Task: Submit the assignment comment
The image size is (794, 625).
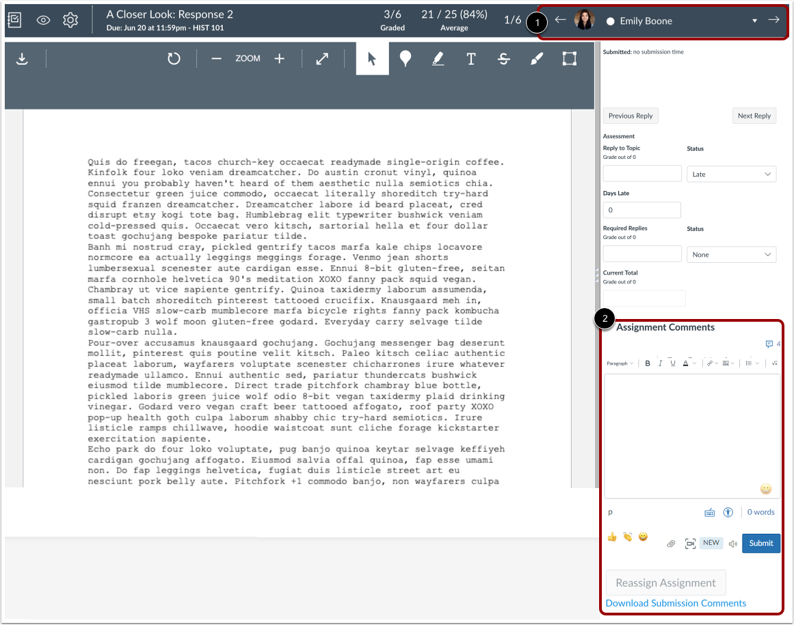Action: pos(760,543)
